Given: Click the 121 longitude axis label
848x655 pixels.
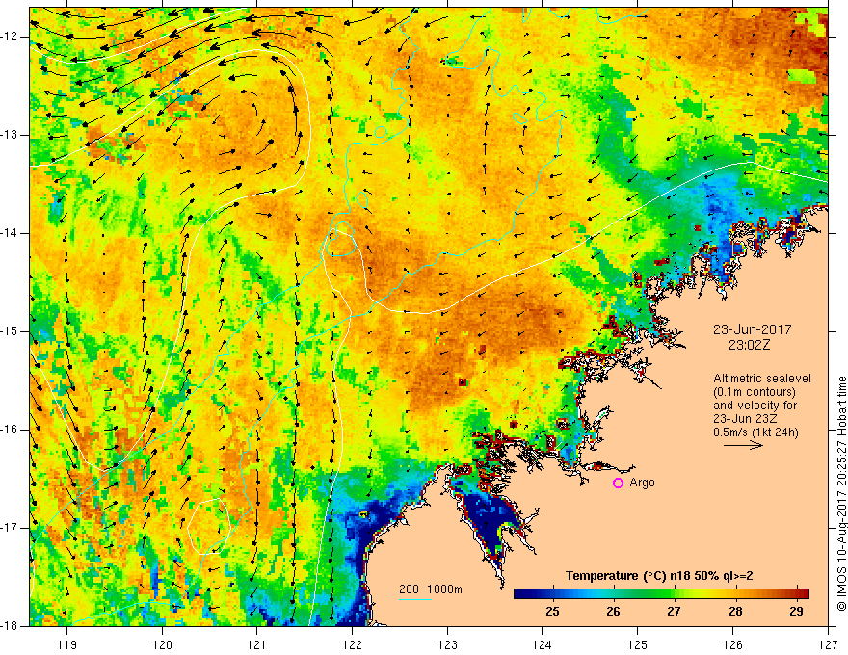Looking at the screenshot, I should click(257, 644).
